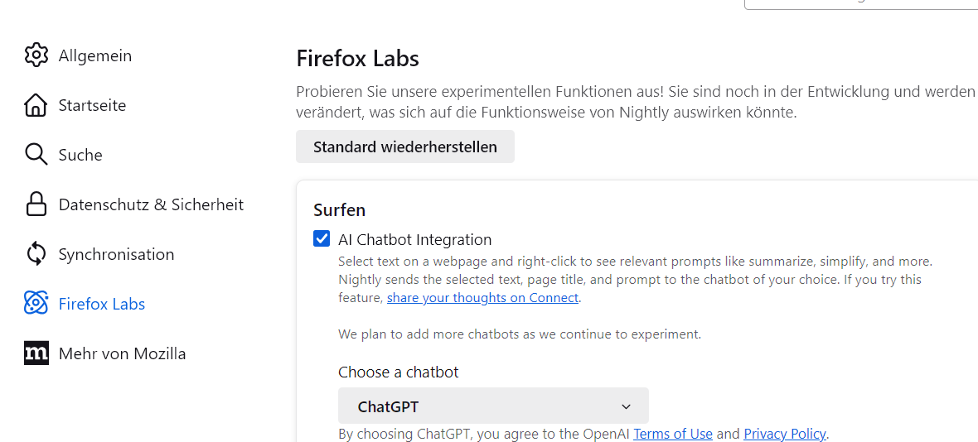Click the circular arrows Synchronisation icon
The width and height of the screenshot is (978, 442).
pyautogui.click(x=36, y=254)
